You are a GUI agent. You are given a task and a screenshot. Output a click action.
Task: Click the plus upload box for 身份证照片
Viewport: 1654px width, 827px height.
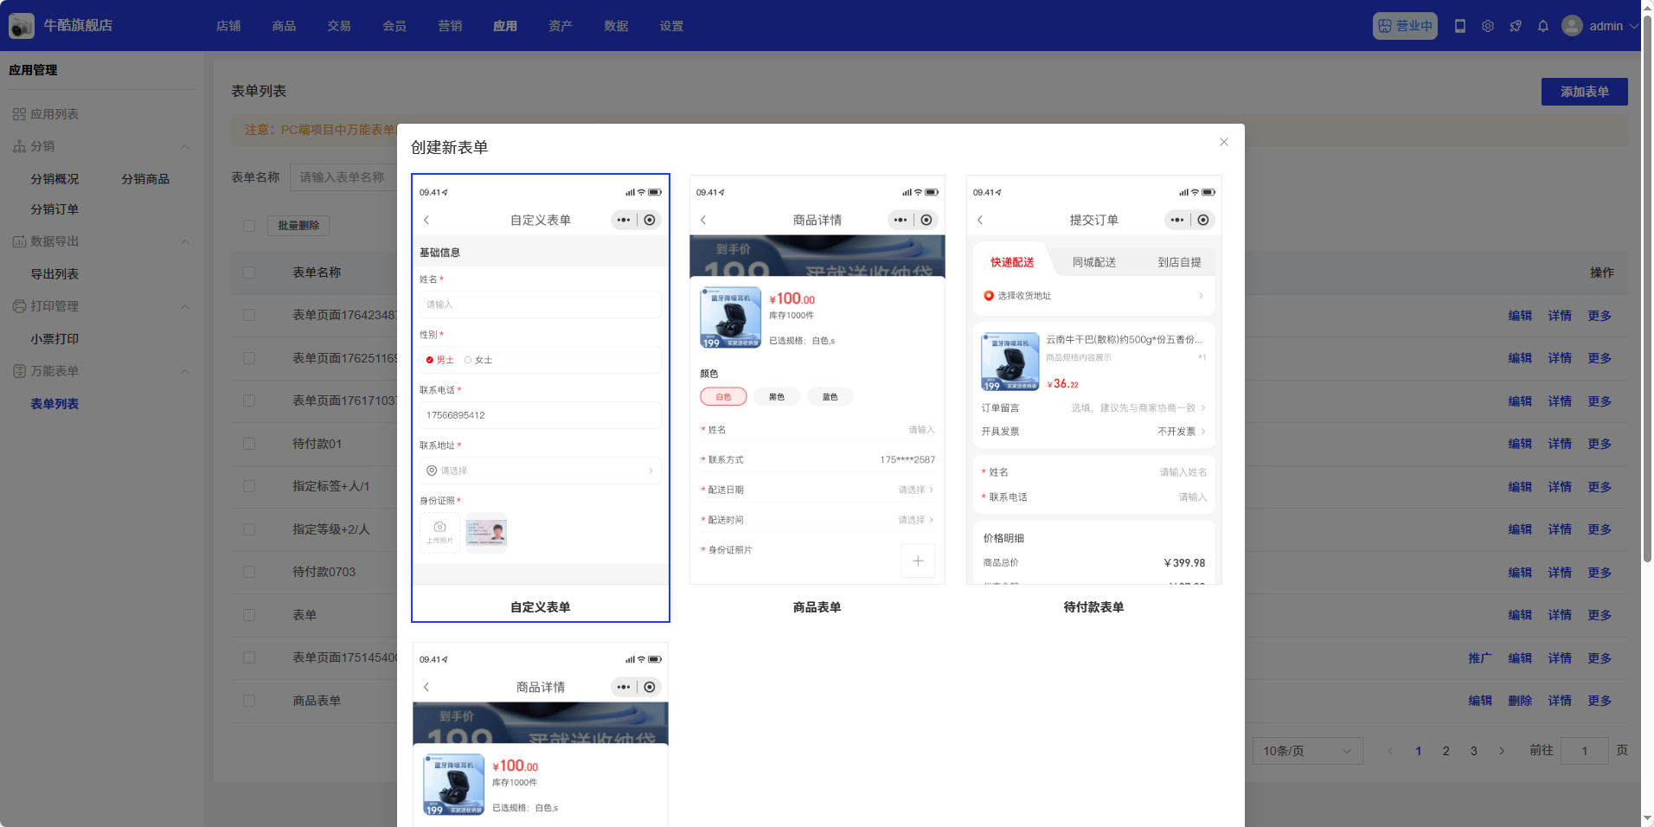coord(917,561)
